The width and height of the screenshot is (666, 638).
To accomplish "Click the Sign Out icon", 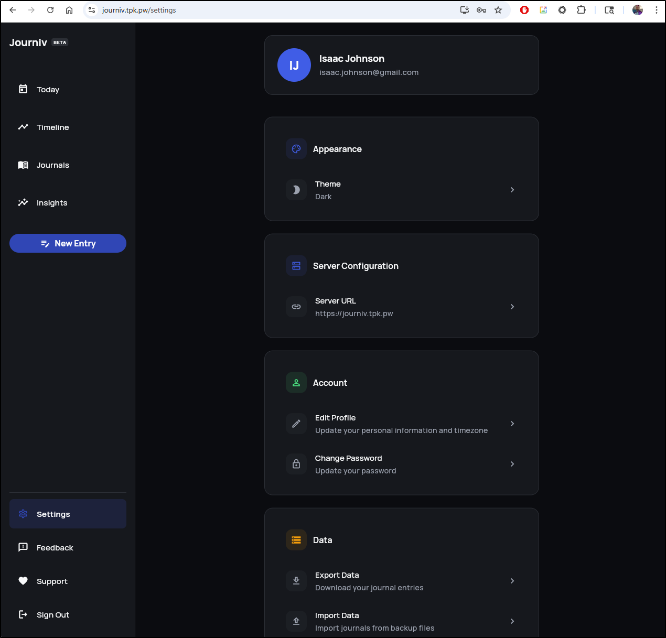I will point(23,614).
